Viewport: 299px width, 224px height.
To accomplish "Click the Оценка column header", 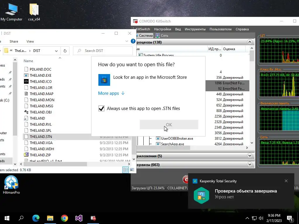I will (234, 49).
